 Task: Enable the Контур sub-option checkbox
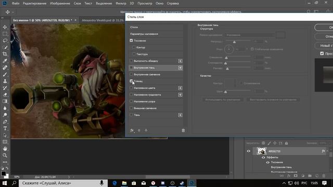134,47
